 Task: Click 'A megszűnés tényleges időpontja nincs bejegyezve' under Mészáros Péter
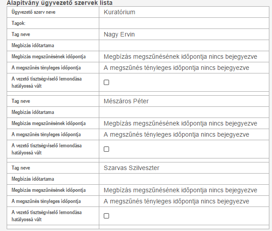coord(176,134)
